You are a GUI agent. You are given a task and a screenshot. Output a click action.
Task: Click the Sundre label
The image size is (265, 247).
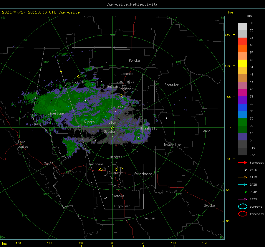(89, 122)
